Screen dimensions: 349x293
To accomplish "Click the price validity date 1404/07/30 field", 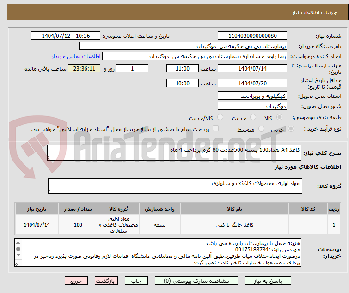I will (x=252, y=84).
